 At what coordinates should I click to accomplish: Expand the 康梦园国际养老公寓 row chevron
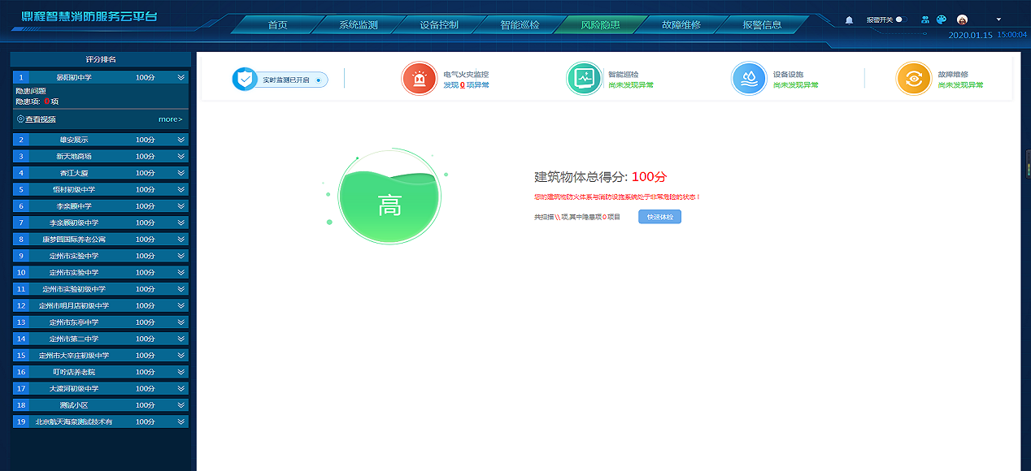[181, 239]
